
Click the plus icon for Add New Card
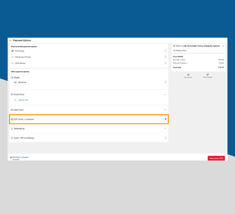[15, 100]
